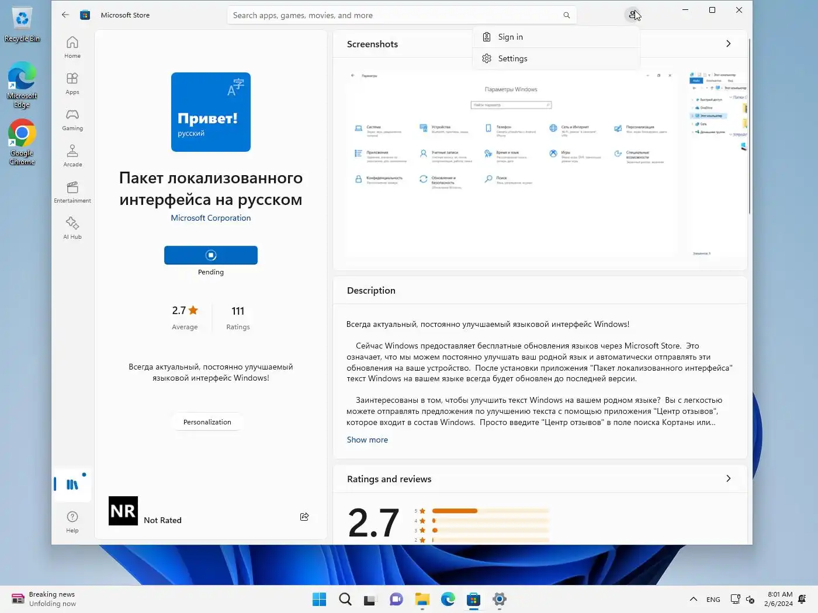
Task: Open File Explorer from the taskbar
Action: pos(422,600)
